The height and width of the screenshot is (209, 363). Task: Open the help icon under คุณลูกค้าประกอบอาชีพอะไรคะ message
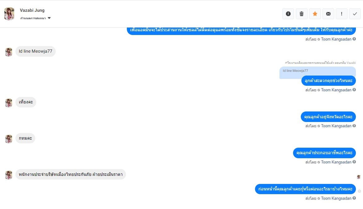(x=354, y=162)
